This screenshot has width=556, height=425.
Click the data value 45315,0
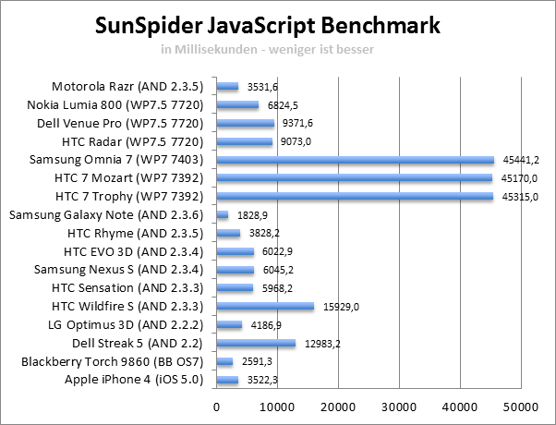(x=520, y=197)
